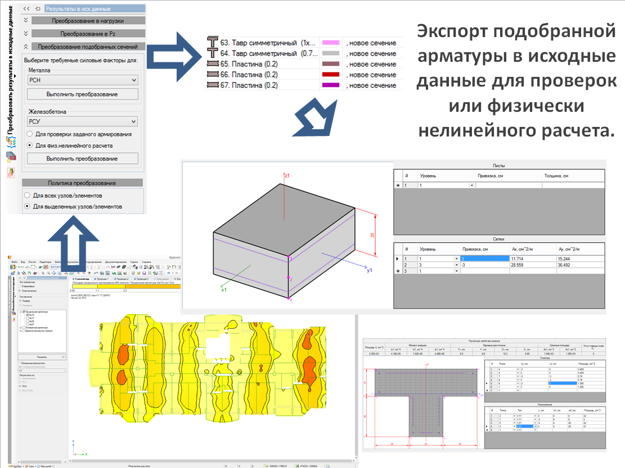Screen dimensions: 625x468
Task: Click the empty Привязка cell in the Листы table
Action: pos(509,185)
